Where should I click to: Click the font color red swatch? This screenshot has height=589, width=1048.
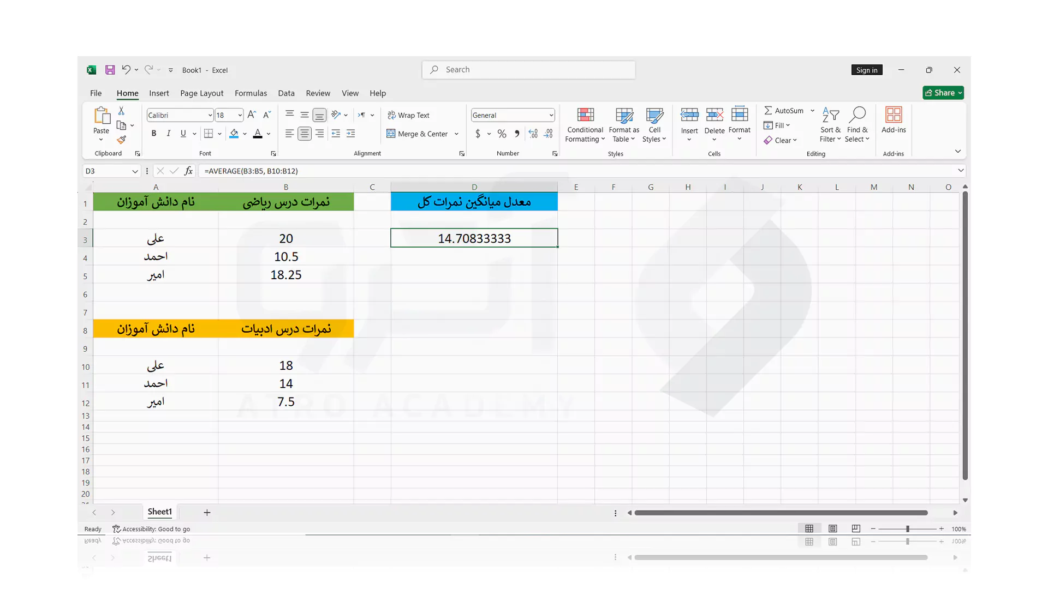[x=258, y=134]
